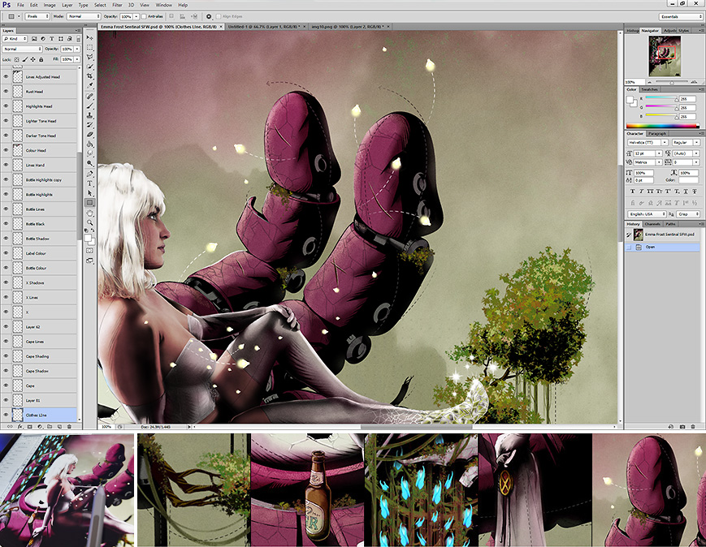
Task: Switch to the Swatches tab
Action: click(x=650, y=89)
